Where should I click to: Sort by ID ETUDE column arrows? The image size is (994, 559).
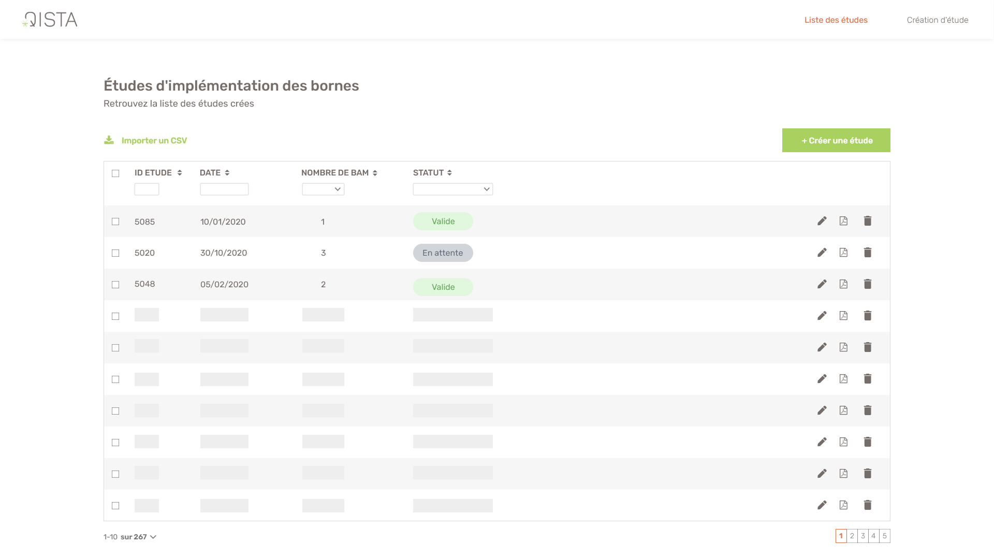click(180, 173)
